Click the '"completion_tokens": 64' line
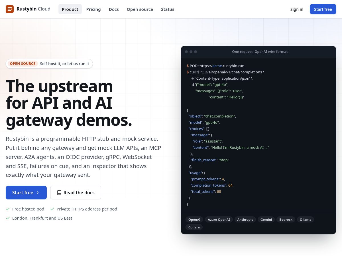 pyautogui.click(x=212, y=185)
